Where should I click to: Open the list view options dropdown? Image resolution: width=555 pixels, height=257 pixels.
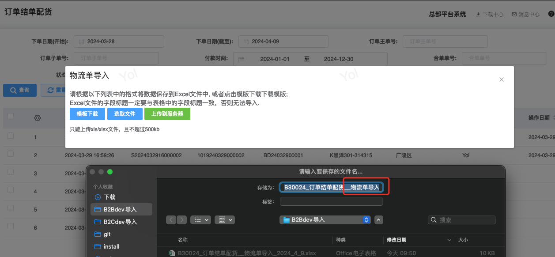tap(200, 220)
